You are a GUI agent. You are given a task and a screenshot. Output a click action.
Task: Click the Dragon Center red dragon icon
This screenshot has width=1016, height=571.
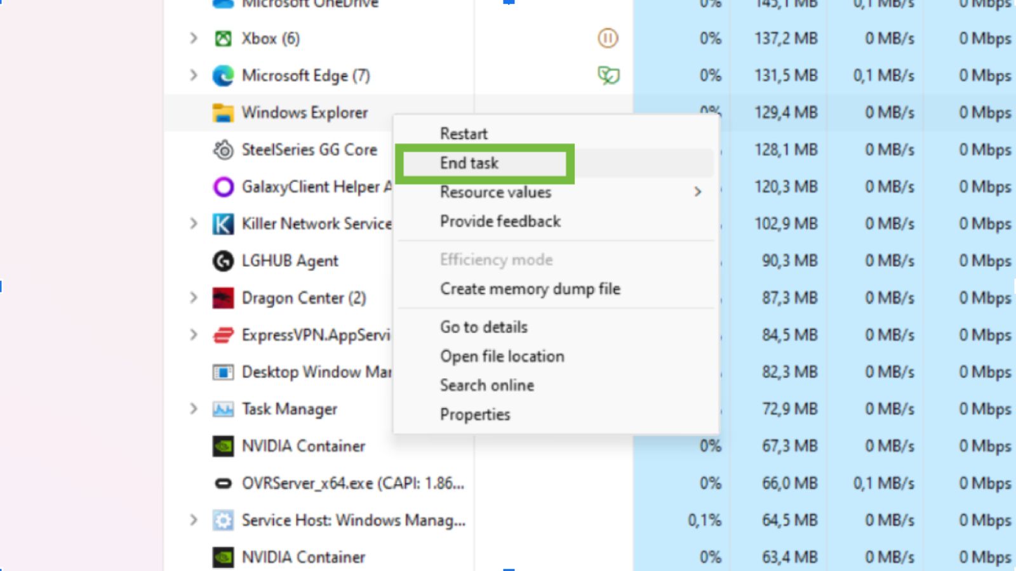[x=223, y=298]
